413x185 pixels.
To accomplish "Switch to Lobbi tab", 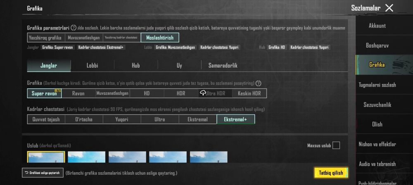I will [92, 65].
